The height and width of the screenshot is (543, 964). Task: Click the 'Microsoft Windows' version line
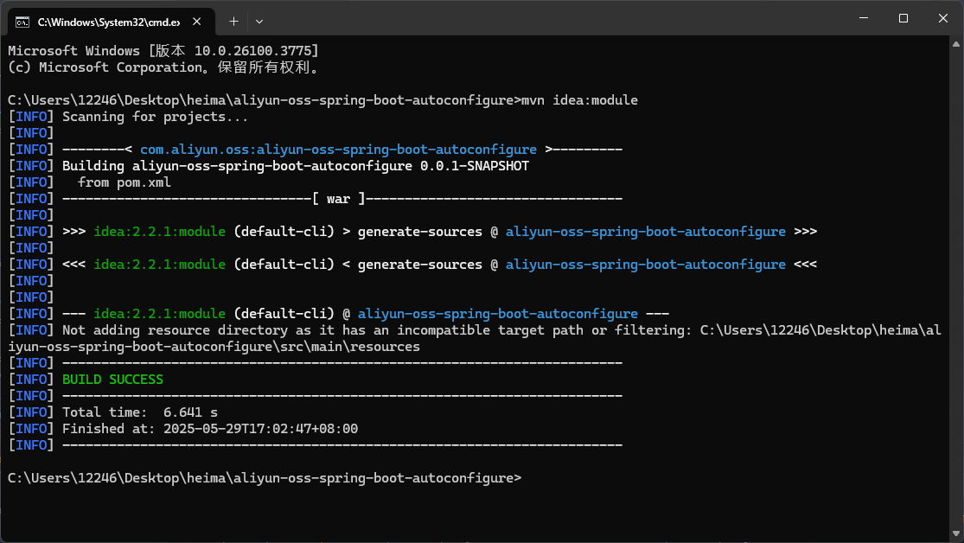point(163,51)
